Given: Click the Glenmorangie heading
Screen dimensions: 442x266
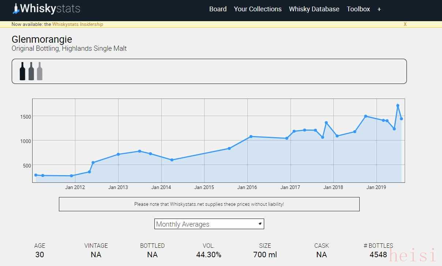Looking at the screenshot, I should point(42,39).
